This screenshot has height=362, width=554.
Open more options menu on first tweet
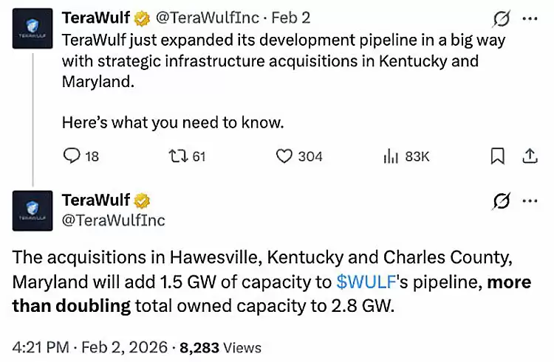pyautogui.click(x=530, y=18)
